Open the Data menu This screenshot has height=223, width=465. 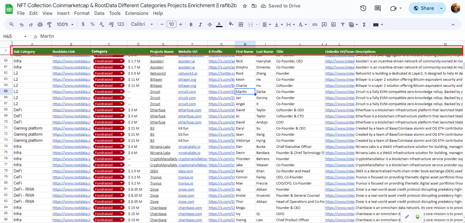[x=99, y=13]
